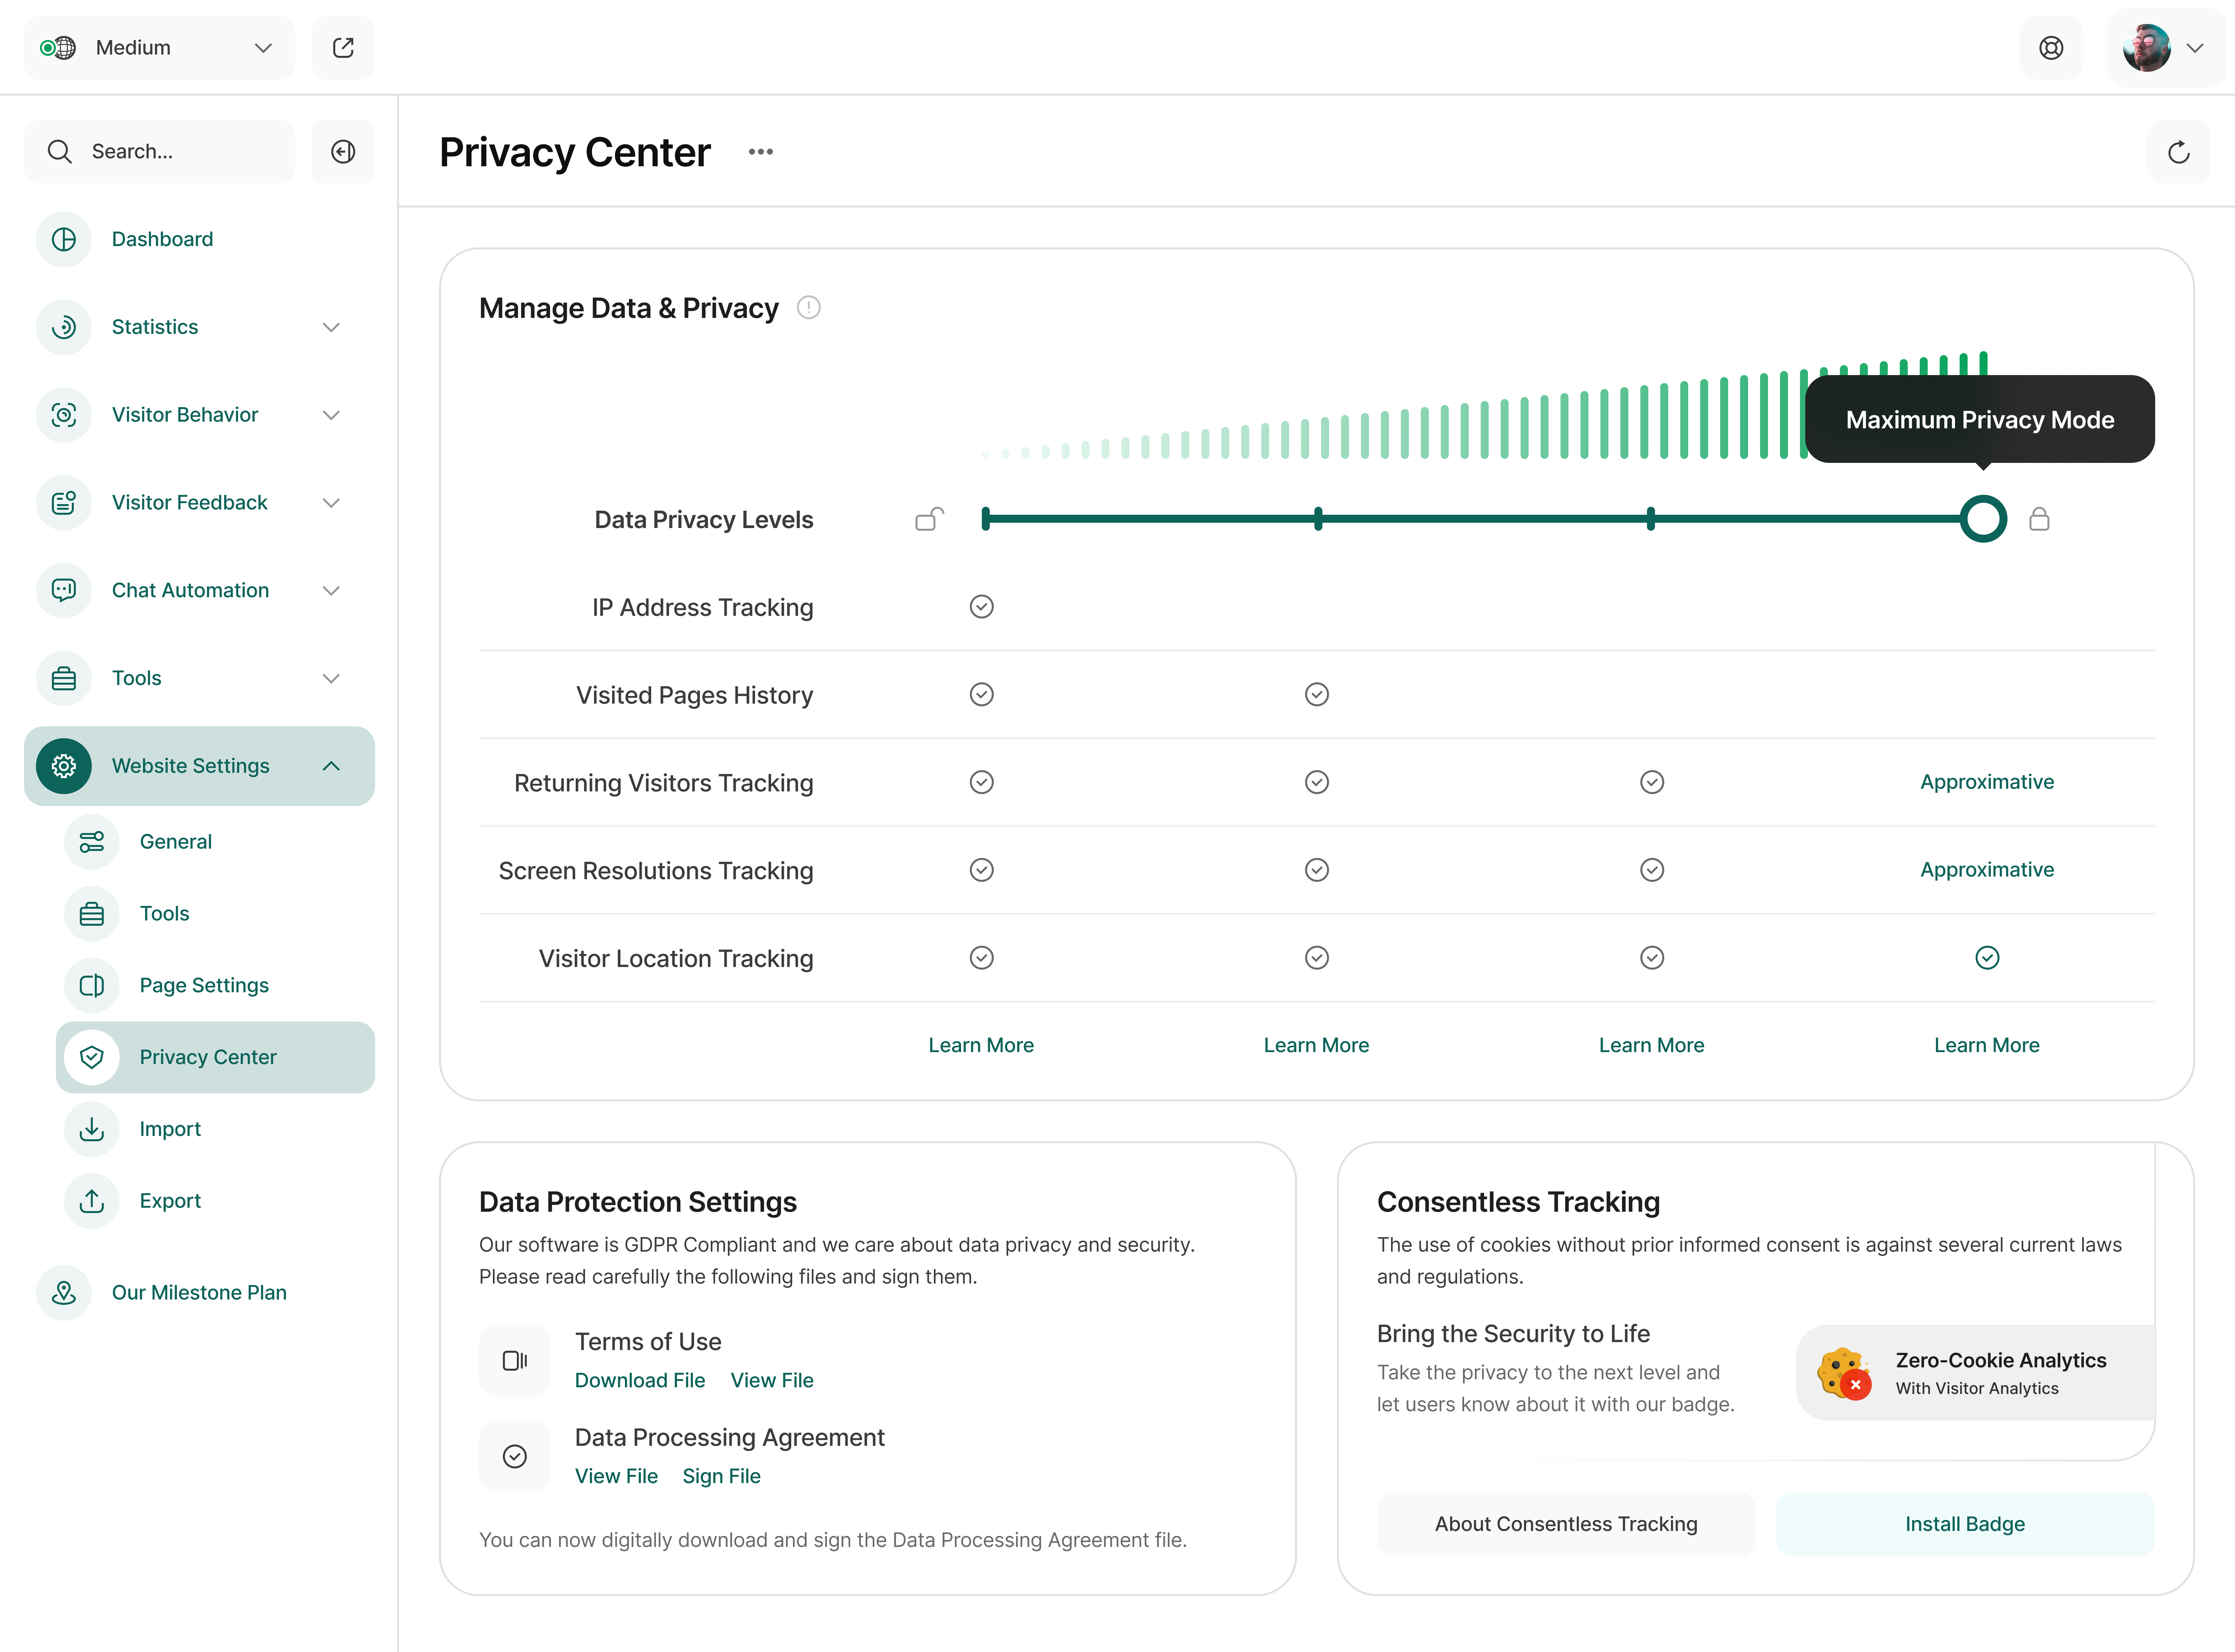2235x1652 pixels.
Task: Click the Data Privacy Levels slider handle
Action: pyautogui.click(x=1983, y=519)
